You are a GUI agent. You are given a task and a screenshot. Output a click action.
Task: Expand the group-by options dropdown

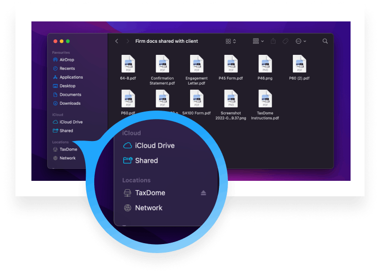[x=258, y=41]
